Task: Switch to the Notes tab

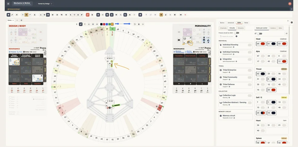Action: tap(246, 23)
